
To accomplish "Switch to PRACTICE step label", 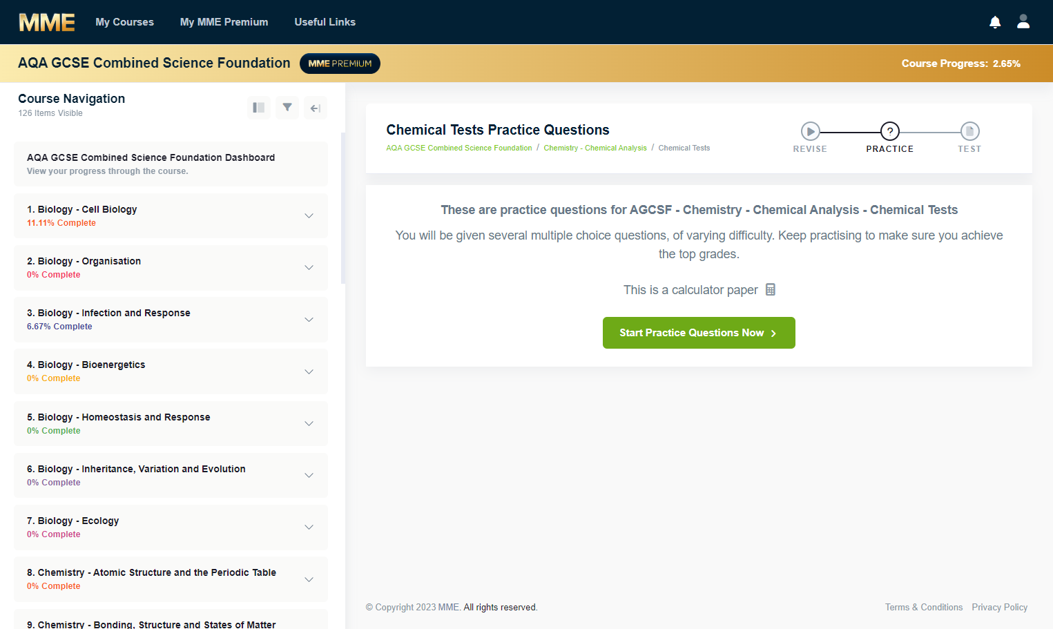I will pos(890,149).
